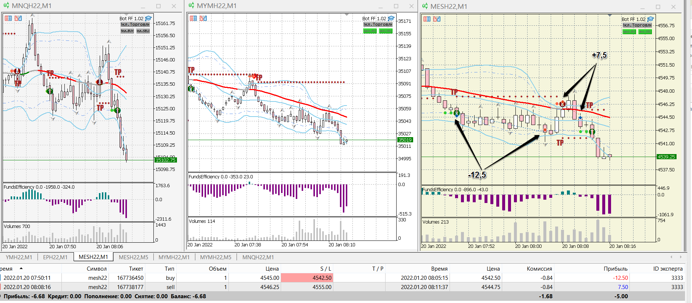Click current price label 4539.25 on MESH22 chart
This screenshot has width=692, height=303.
(x=667, y=157)
